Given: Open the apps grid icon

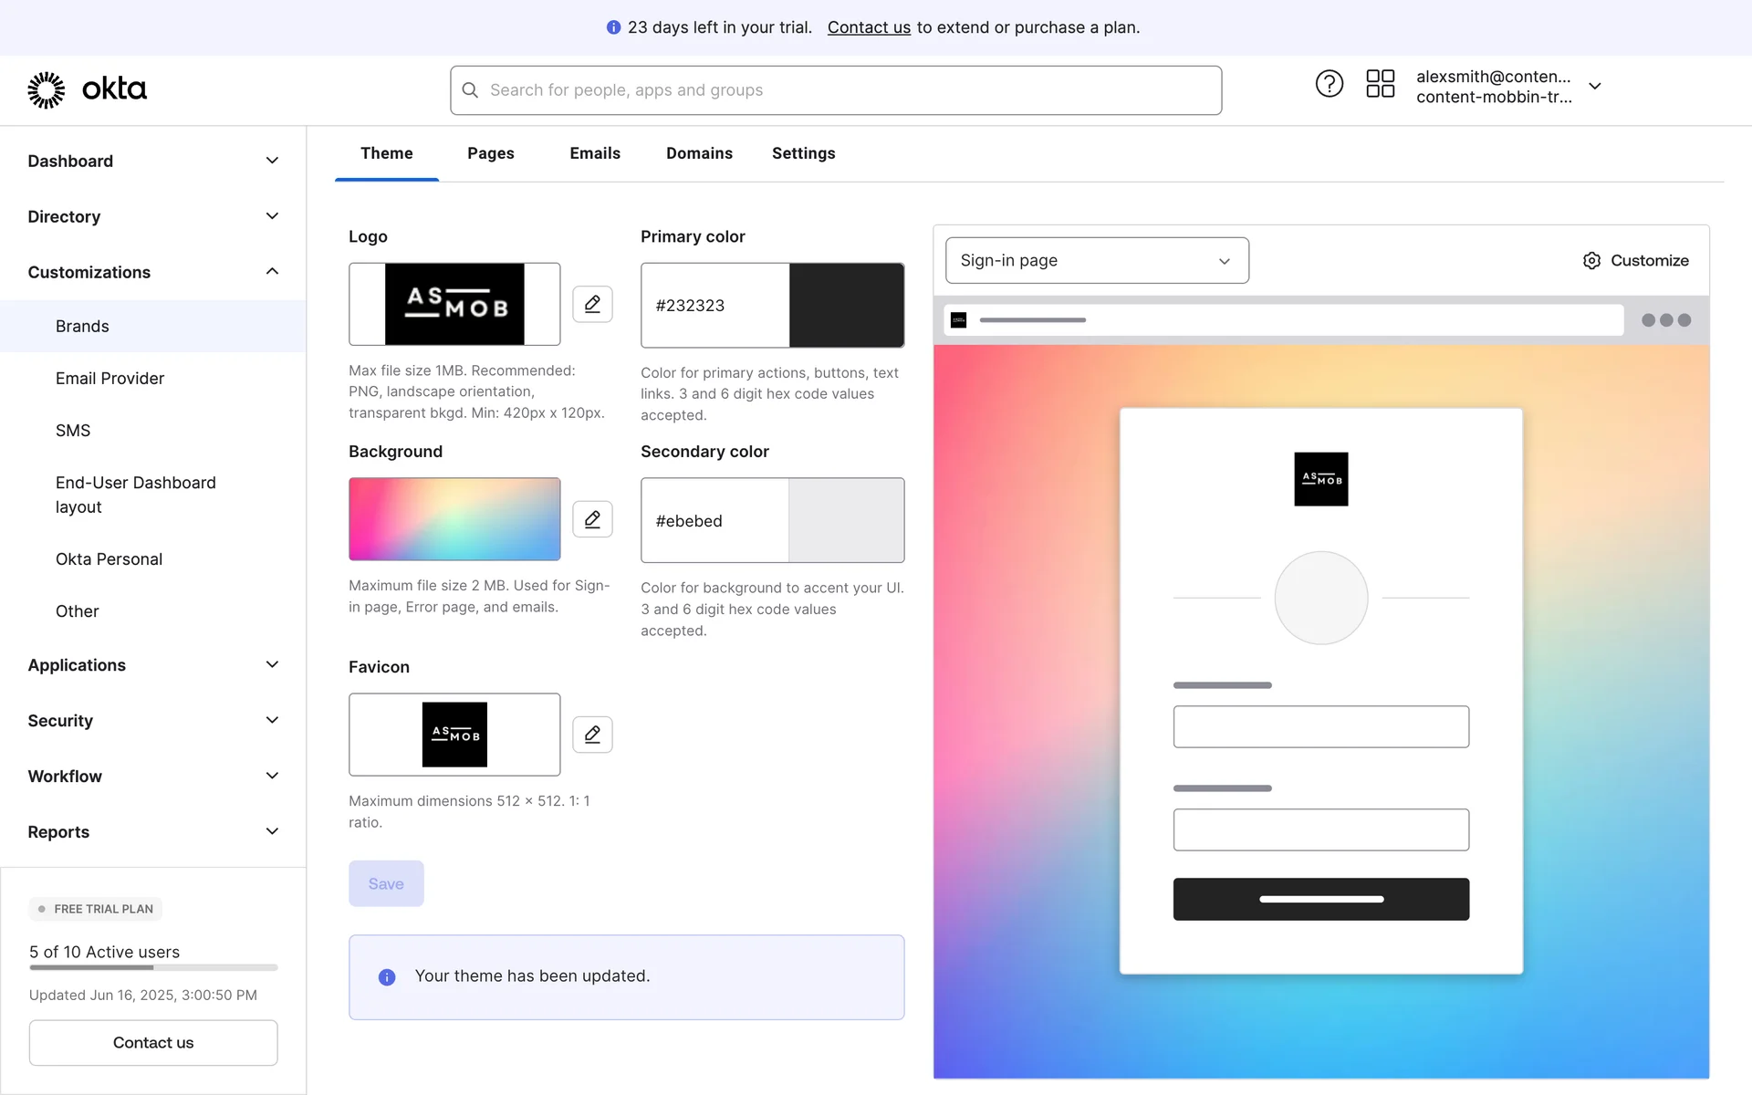Looking at the screenshot, I should [x=1380, y=85].
